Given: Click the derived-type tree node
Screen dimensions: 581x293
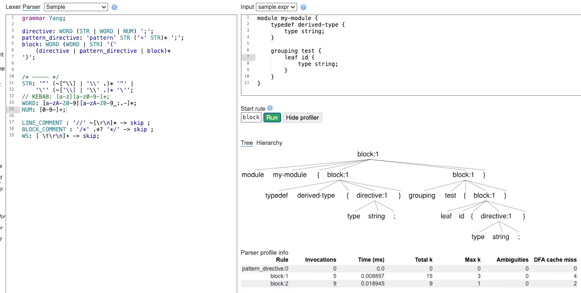Looking at the screenshot, I should [x=316, y=195].
